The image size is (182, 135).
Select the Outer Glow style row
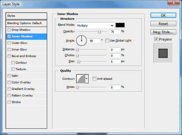pos(26,43)
